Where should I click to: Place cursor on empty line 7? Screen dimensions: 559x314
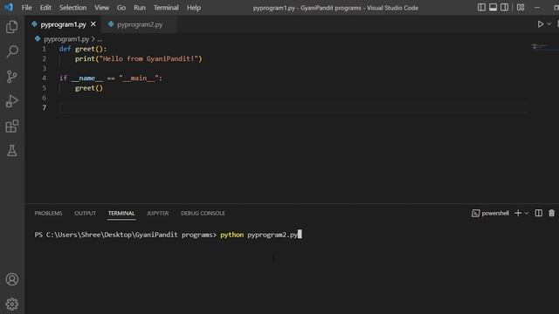293,107
